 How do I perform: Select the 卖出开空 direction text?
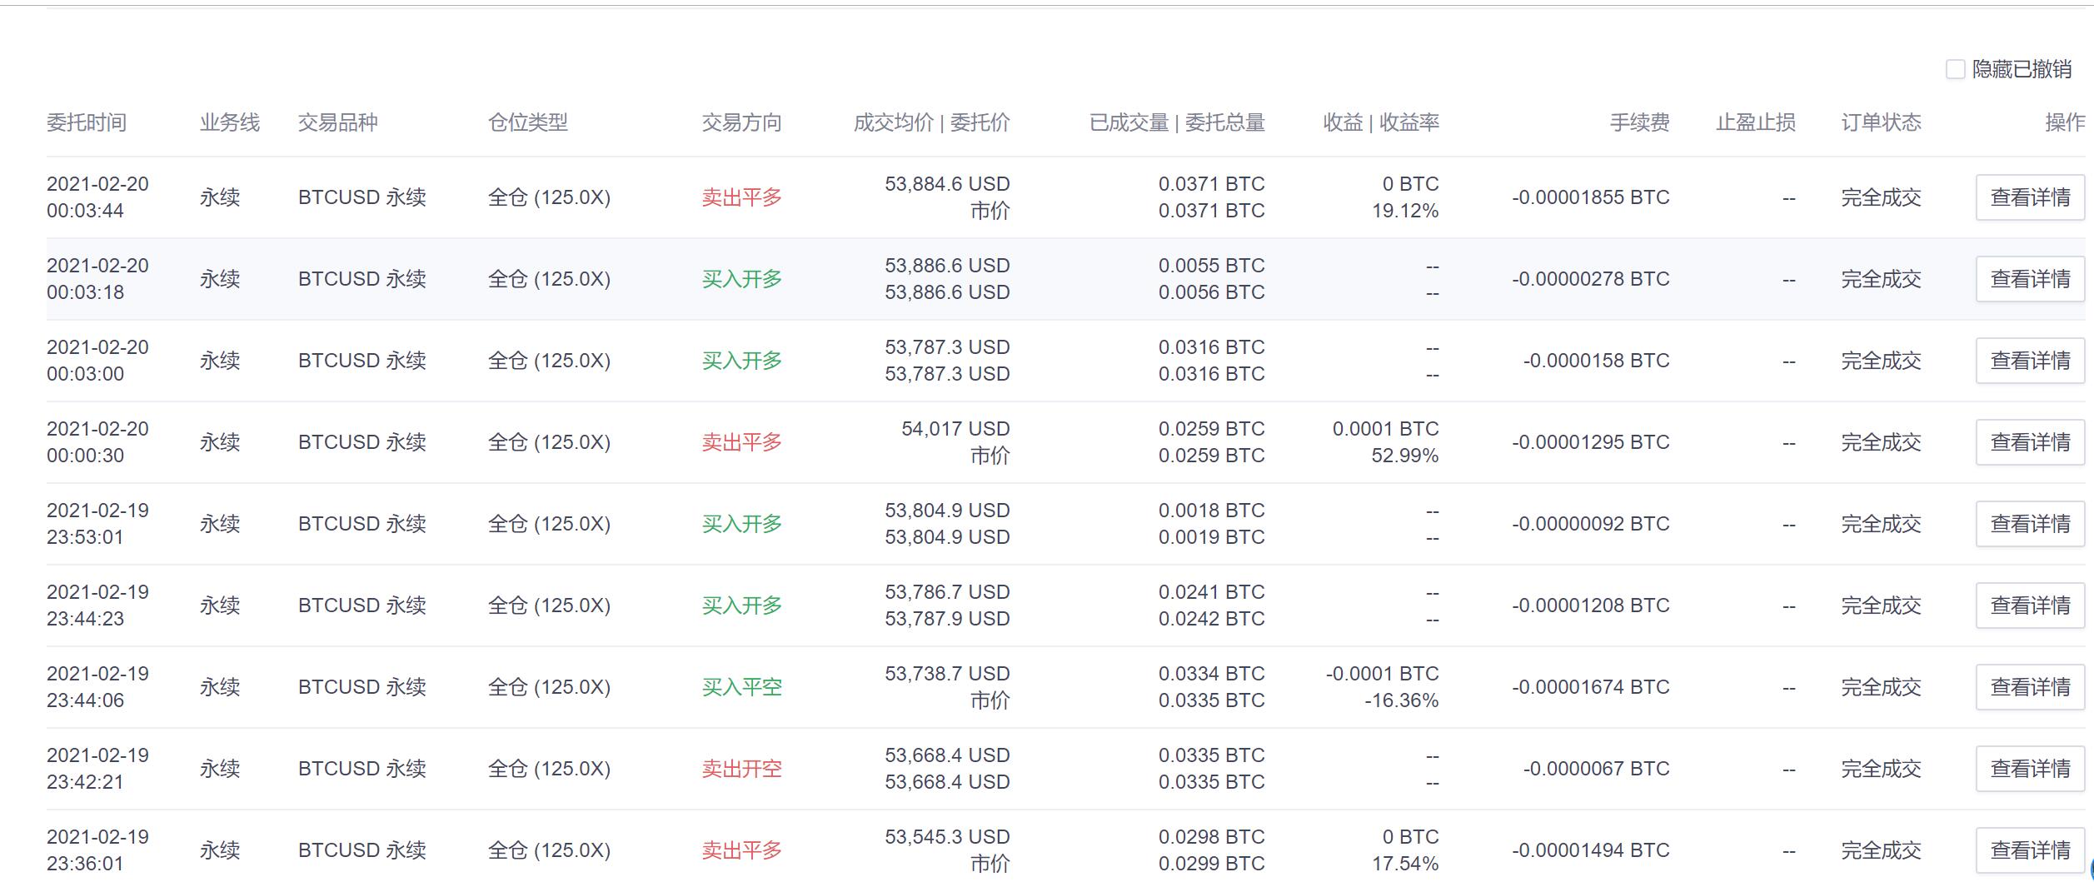[x=741, y=769]
